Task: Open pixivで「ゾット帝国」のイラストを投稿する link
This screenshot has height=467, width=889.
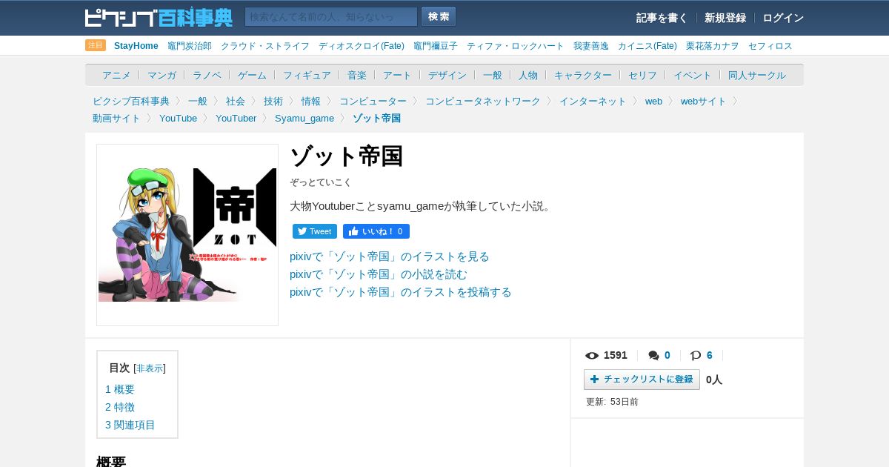Action: (x=401, y=292)
